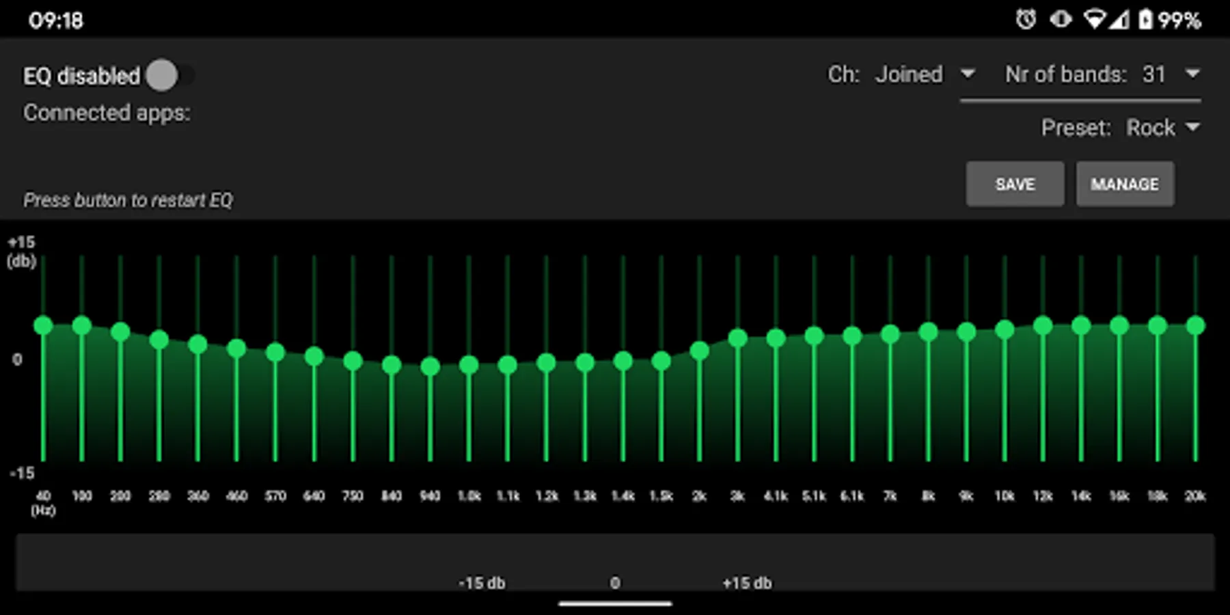This screenshot has height=615, width=1230.
Task: Select the 750 Hz band slider knob
Action: pyautogui.click(x=353, y=360)
